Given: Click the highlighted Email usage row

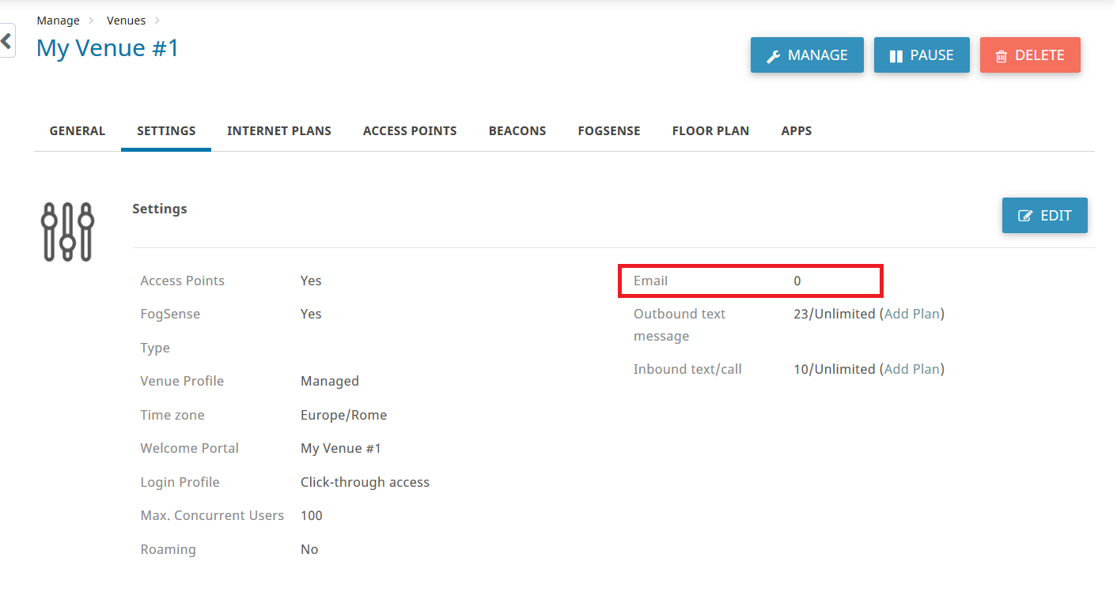Looking at the screenshot, I should point(750,281).
